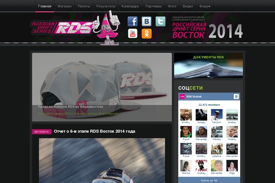Click the RDS Vostok group title
Viewport: 275px width, 183px height.
click(x=194, y=97)
